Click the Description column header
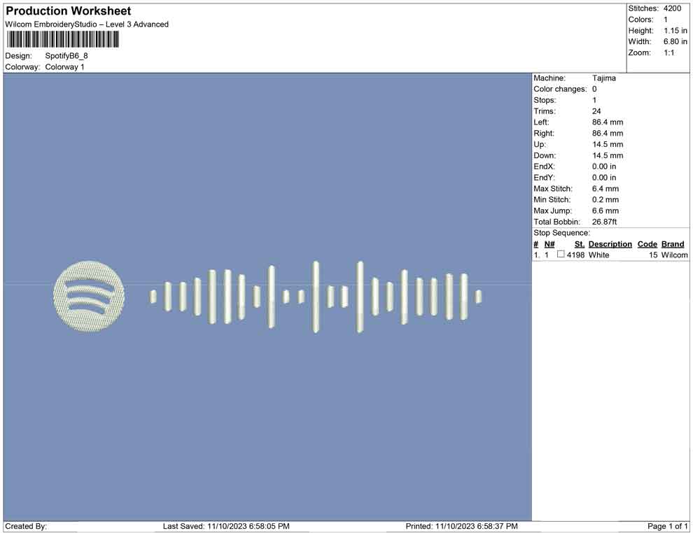 [610, 244]
